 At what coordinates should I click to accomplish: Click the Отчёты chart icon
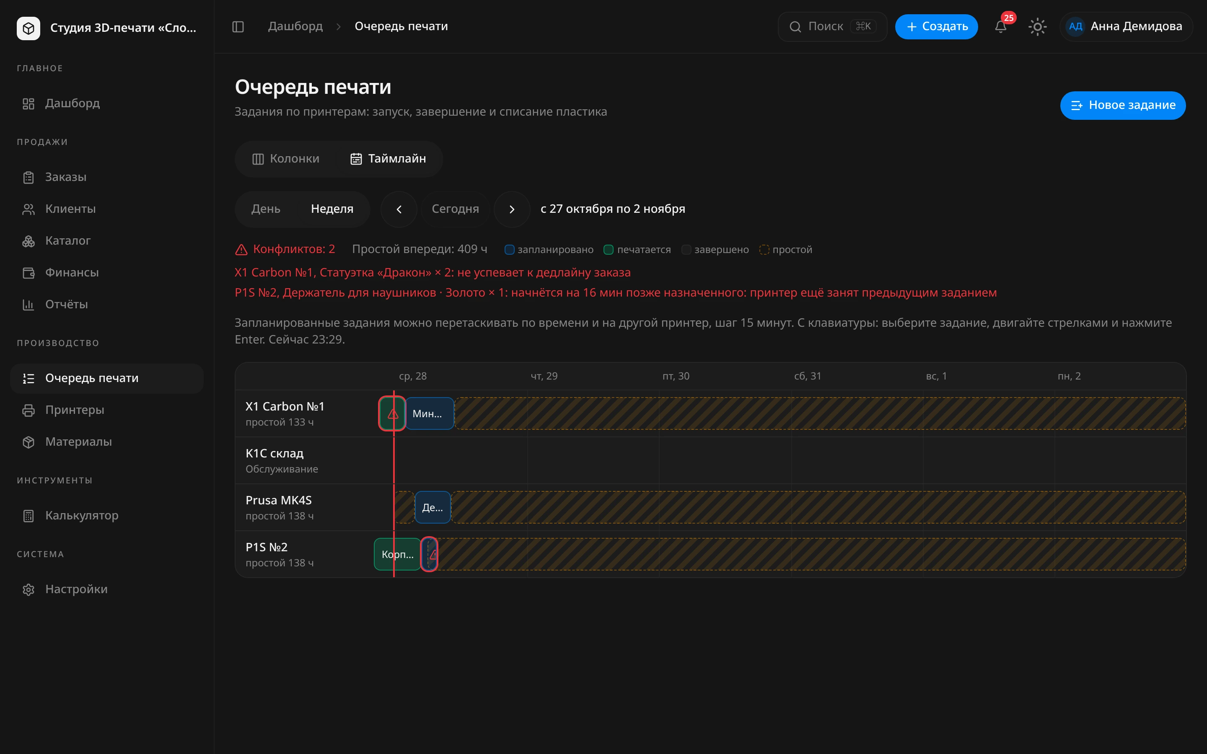click(28, 305)
